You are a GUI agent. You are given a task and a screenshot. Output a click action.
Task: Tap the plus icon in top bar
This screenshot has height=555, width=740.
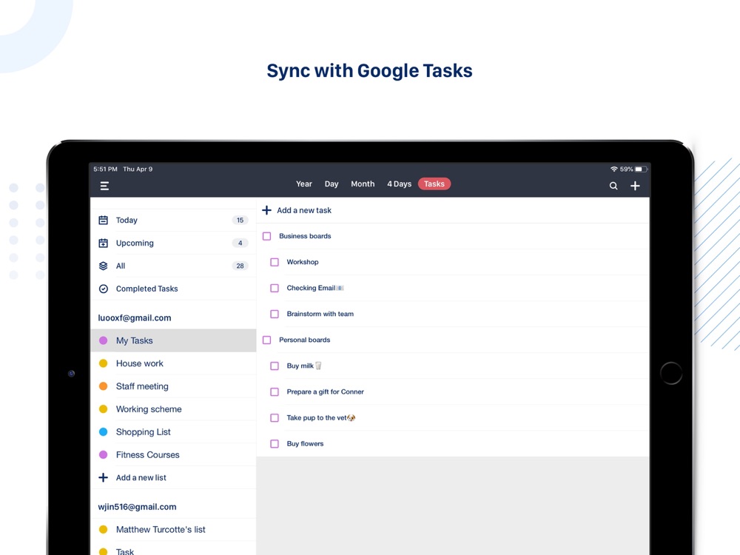635,186
